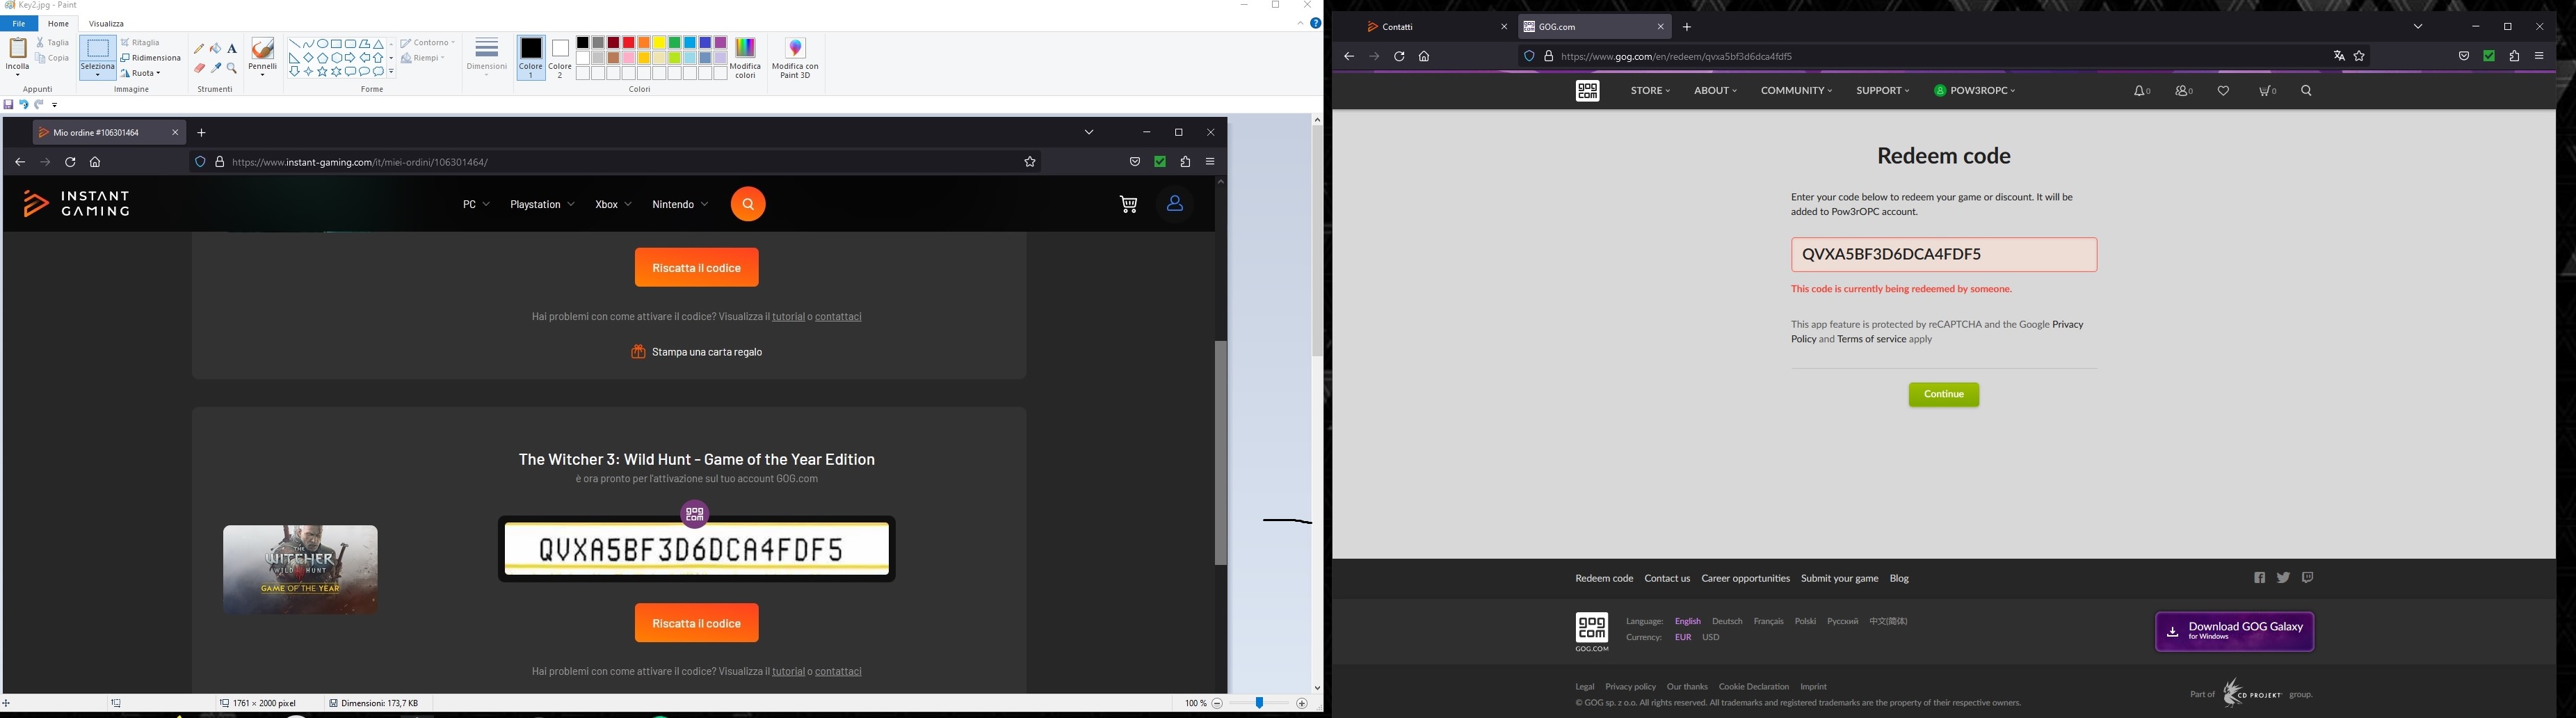Click the translate page icon in GOG address bar
The width and height of the screenshot is (2576, 718).
point(2339,57)
